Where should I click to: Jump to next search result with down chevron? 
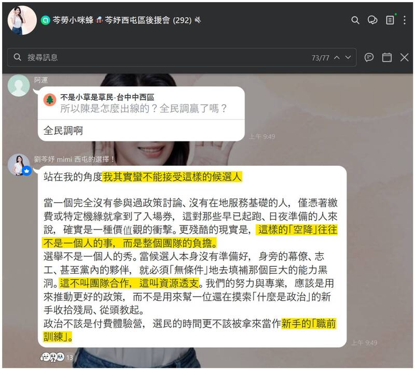pos(348,57)
